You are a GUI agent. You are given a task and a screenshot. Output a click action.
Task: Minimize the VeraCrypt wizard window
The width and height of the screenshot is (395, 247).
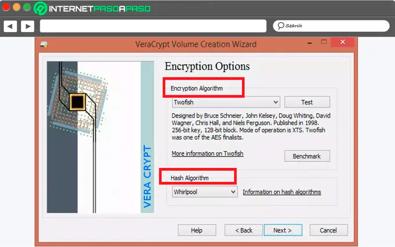coord(310,42)
